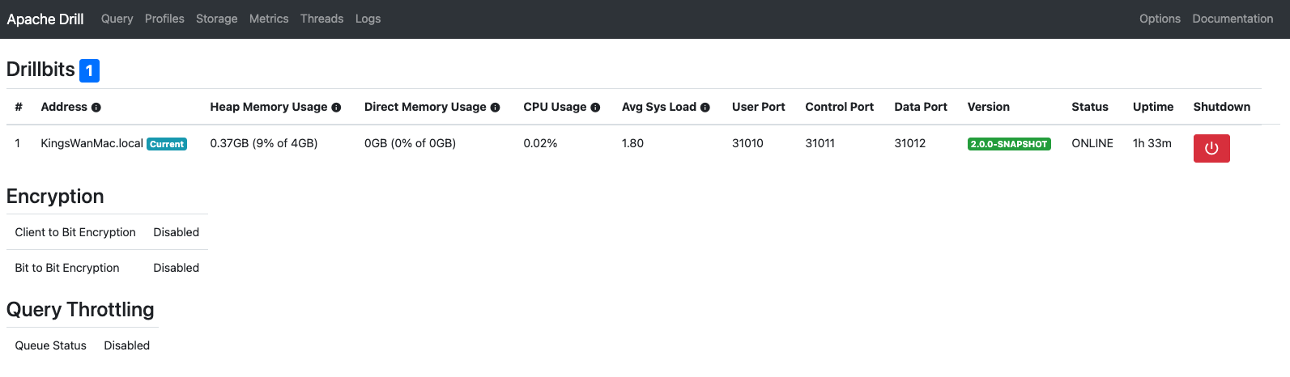The height and width of the screenshot is (377, 1290).
Task: Click the data port value 31012
Action: (910, 143)
